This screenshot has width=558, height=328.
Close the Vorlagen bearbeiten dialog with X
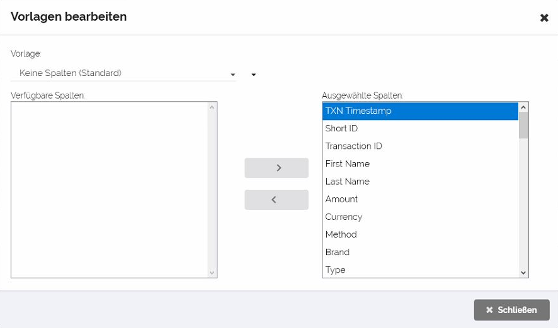click(x=544, y=18)
